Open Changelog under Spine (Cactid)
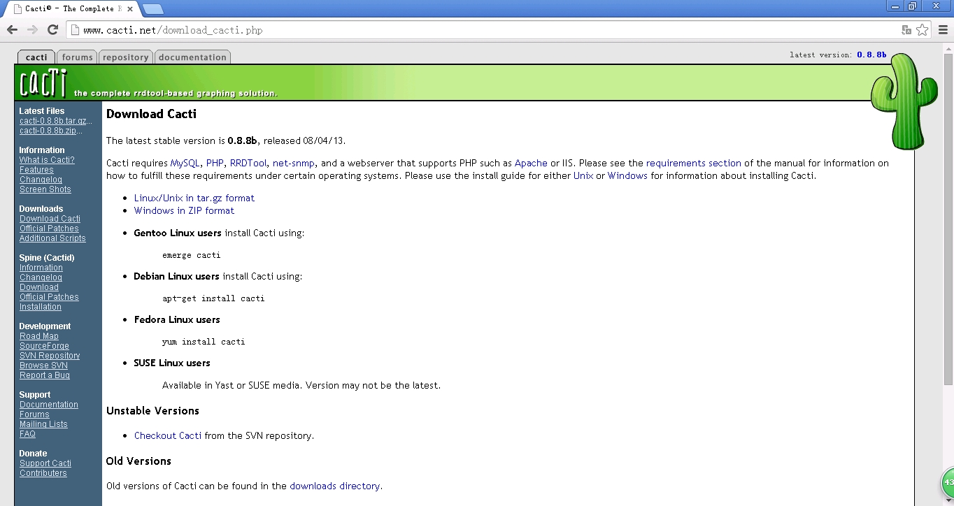This screenshot has height=506, width=954. [41, 277]
